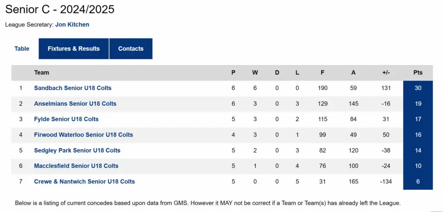
Task: Click the Team column header
Action: click(x=42, y=72)
